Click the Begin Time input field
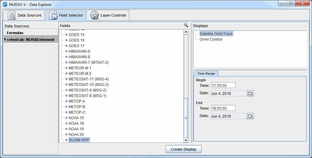The image size is (312, 158). click(x=223, y=85)
